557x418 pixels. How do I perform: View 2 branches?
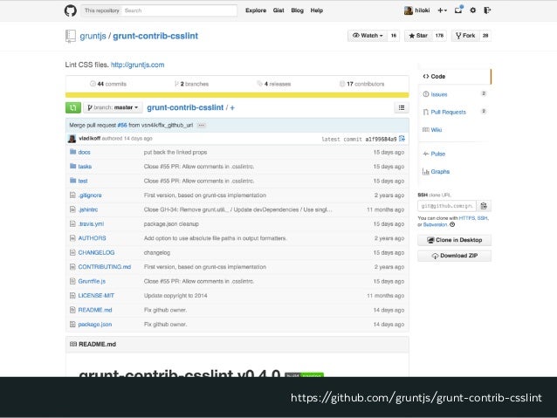(191, 84)
